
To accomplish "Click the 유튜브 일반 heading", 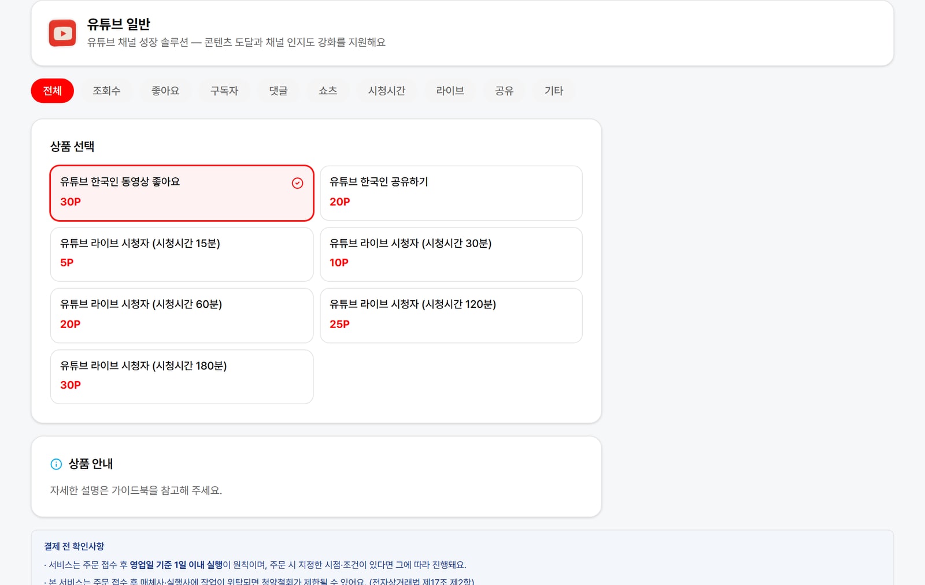I will 119,24.
